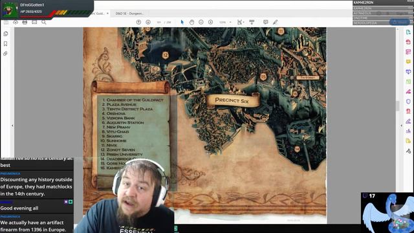This screenshot has width=414, height=233.
Task: Click map marker number 14
Action: pos(297,149)
